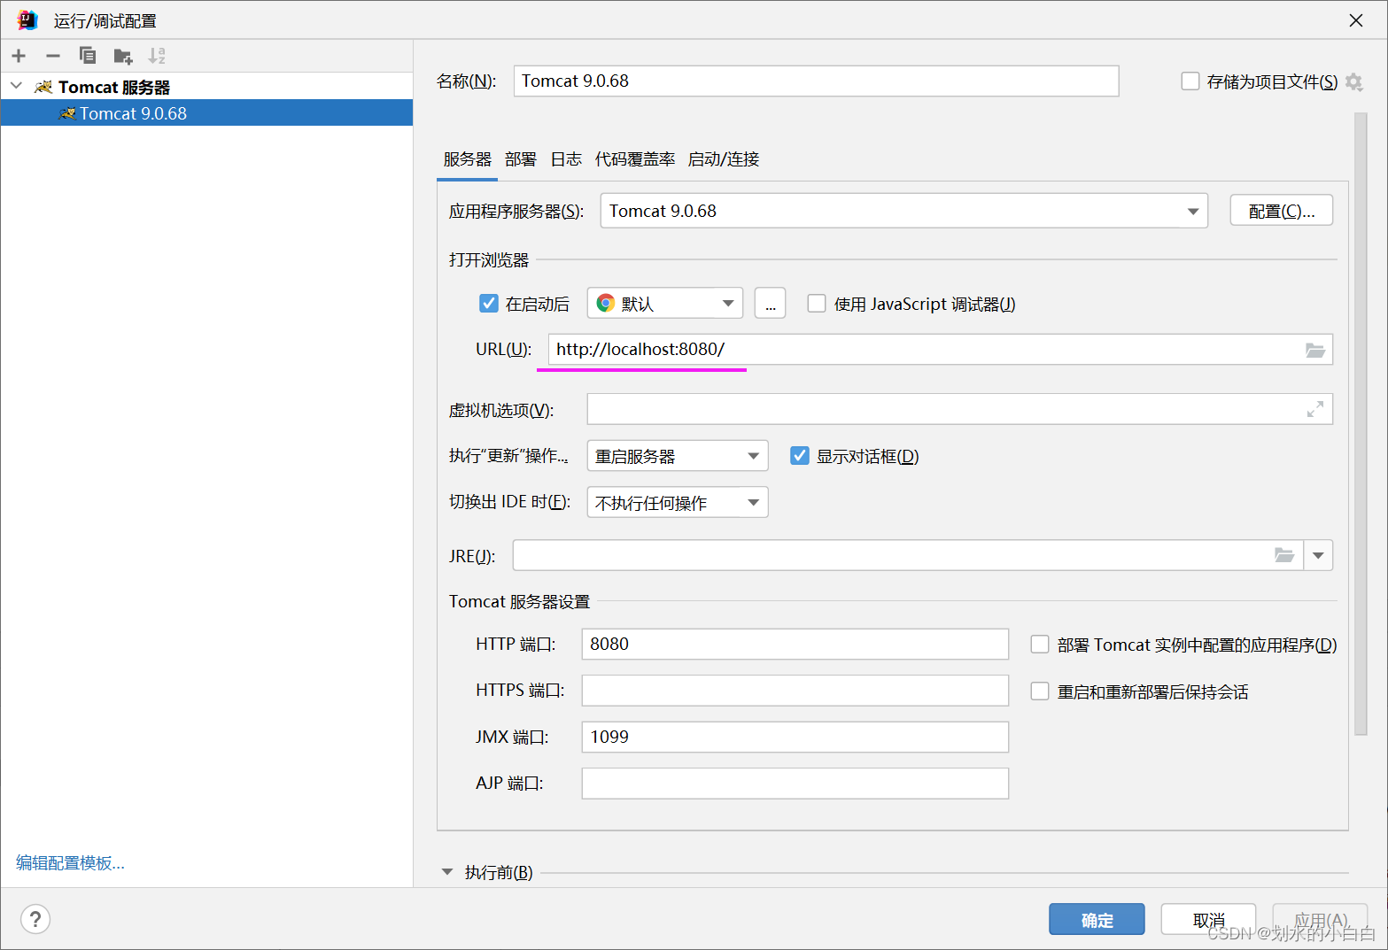Check 重启和重新部署后保持会话
The width and height of the screenshot is (1388, 950).
pos(1040,691)
